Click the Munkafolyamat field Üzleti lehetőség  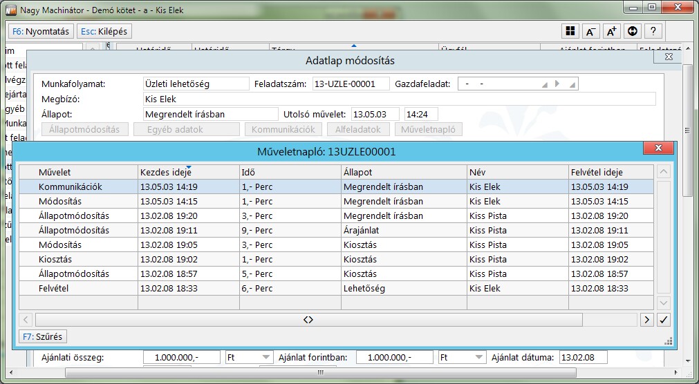point(196,84)
